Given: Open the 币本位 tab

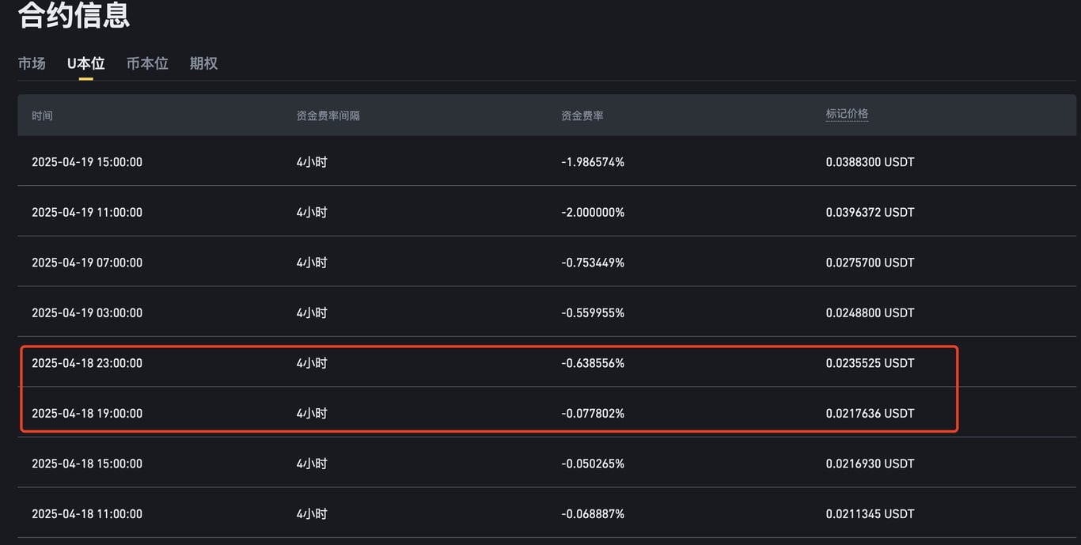Looking at the screenshot, I should coord(147,63).
